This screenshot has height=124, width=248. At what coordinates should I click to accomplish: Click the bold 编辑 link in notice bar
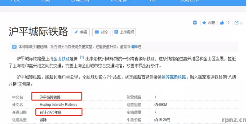click(134, 47)
